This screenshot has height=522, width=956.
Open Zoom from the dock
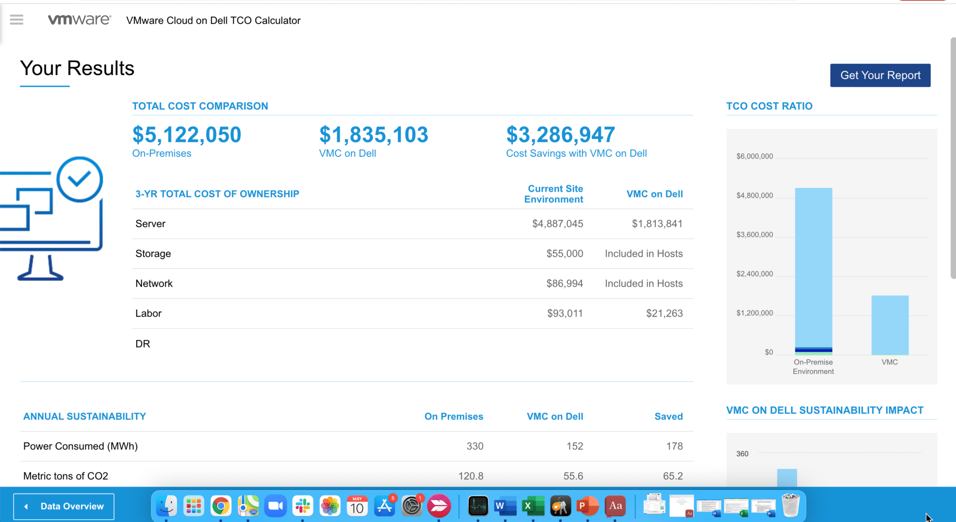click(275, 506)
